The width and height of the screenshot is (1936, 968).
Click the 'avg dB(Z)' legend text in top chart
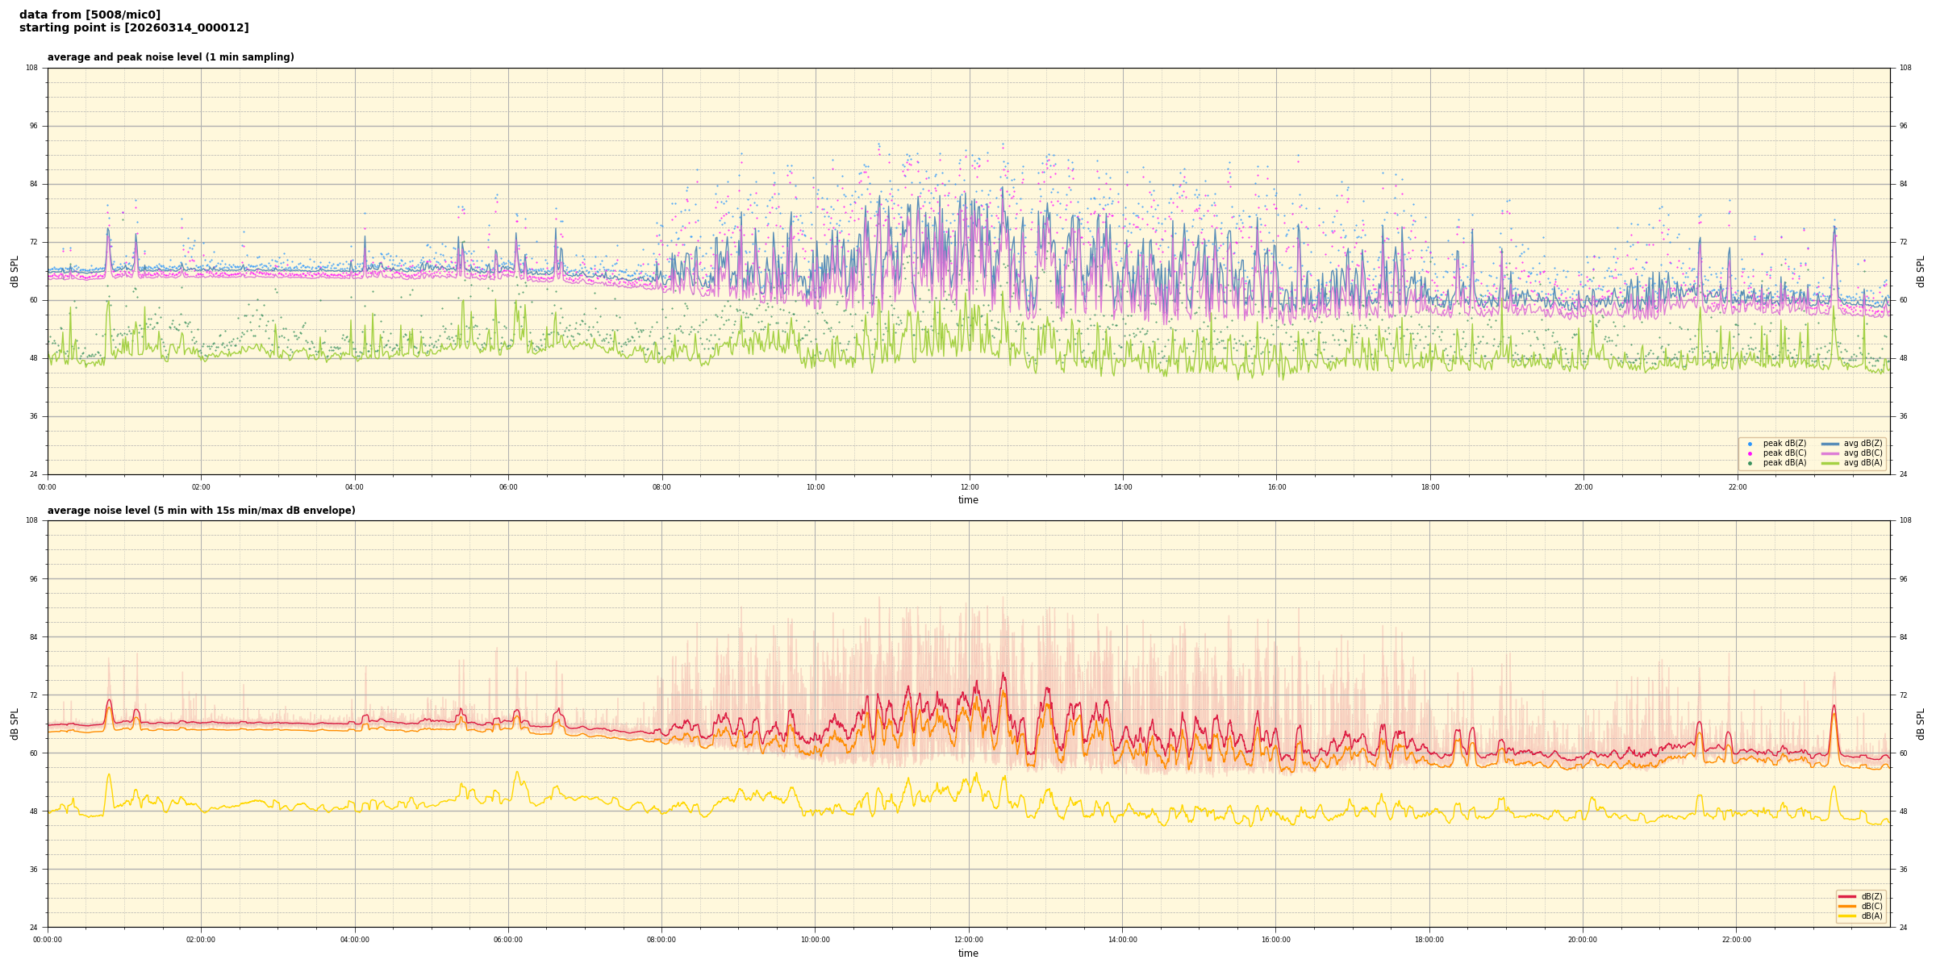tap(1863, 444)
